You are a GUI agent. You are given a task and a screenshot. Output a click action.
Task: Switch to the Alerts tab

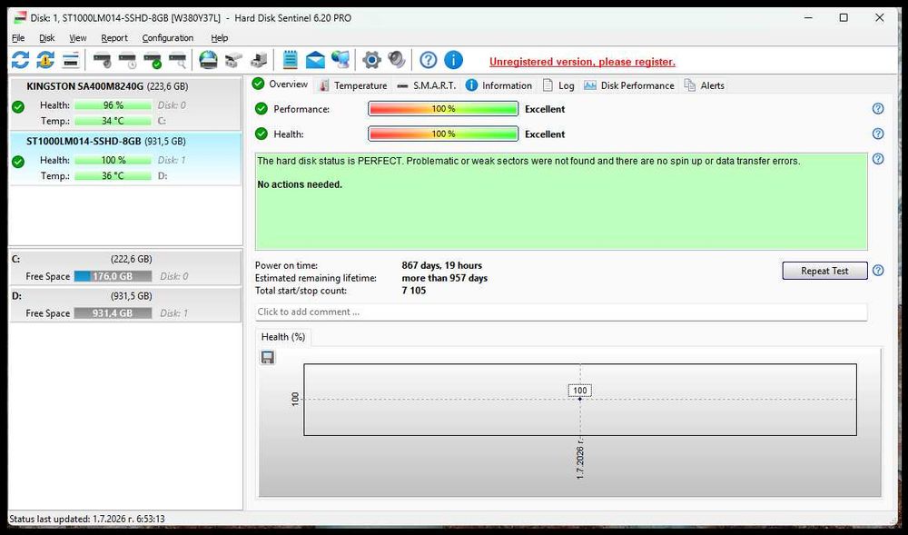[x=705, y=85]
